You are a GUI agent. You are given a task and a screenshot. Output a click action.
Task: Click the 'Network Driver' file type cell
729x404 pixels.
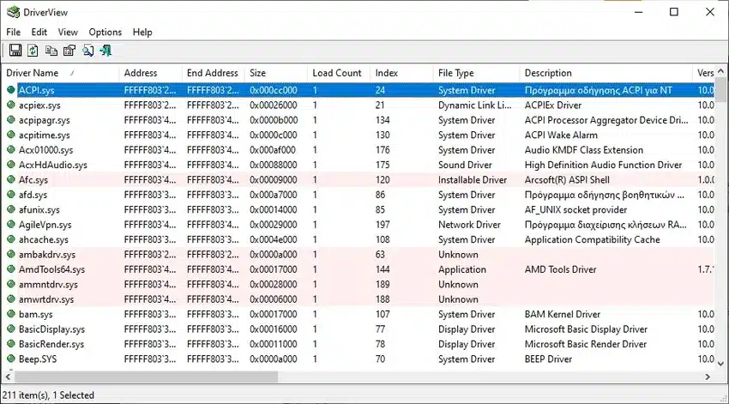[469, 225]
